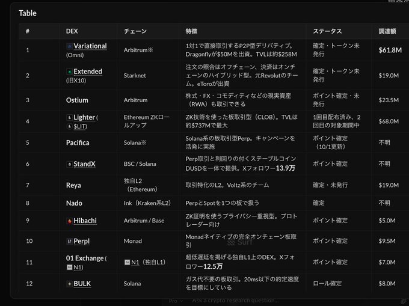Click the N1 icon under 01 Exchange
Image resolution: width=409 pixels, height=306 pixels.
pos(69,268)
